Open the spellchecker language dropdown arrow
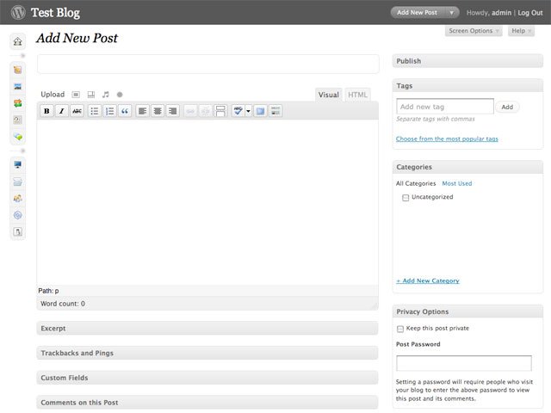 (248, 111)
